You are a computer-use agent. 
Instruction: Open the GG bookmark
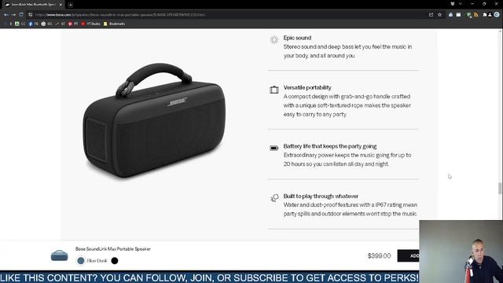point(46,24)
